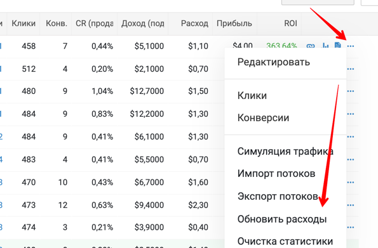378x248 pixels.
Task: Open three-dots menu for the $12,2000 revenue row
Action: pos(351,114)
